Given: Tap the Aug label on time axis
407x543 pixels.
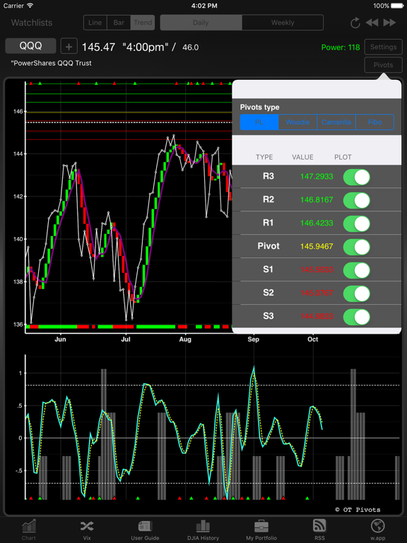Looking at the screenshot, I should tap(185, 339).
